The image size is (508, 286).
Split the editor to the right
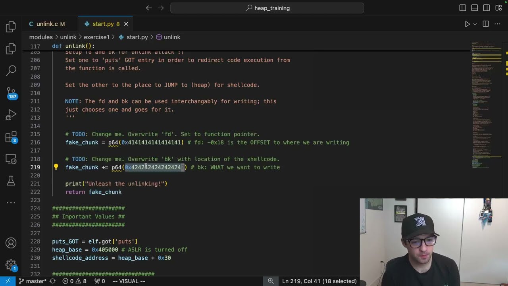click(x=486, y=24)
